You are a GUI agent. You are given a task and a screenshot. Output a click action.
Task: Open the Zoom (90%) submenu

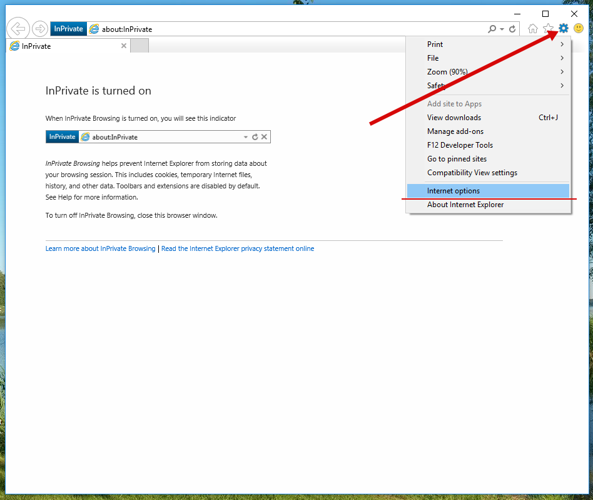tap(488, 72)
